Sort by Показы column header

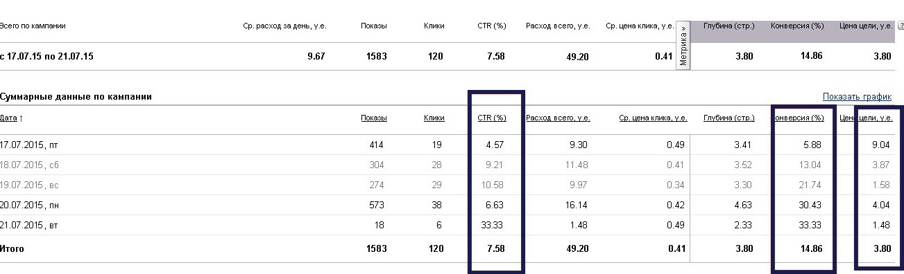pos(374,118)
